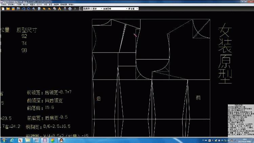Open the 全部面料 fabric dropdown
Screen dimensions: 254x143
coord(115,8)
